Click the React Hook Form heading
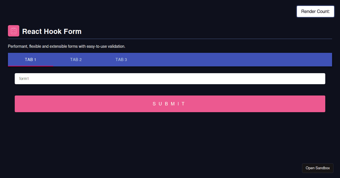 tap(52, 31)
